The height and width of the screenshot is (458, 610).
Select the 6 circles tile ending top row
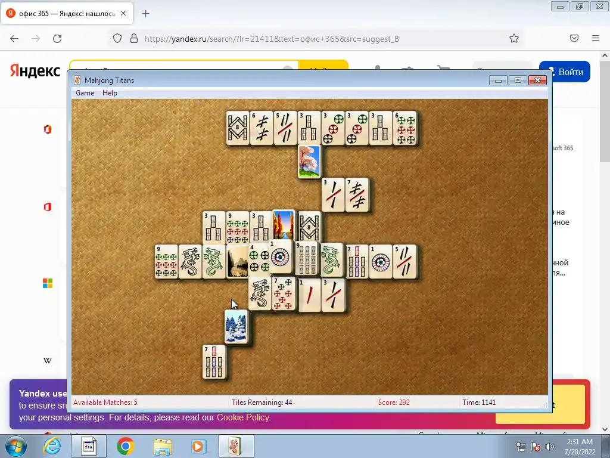404,128
